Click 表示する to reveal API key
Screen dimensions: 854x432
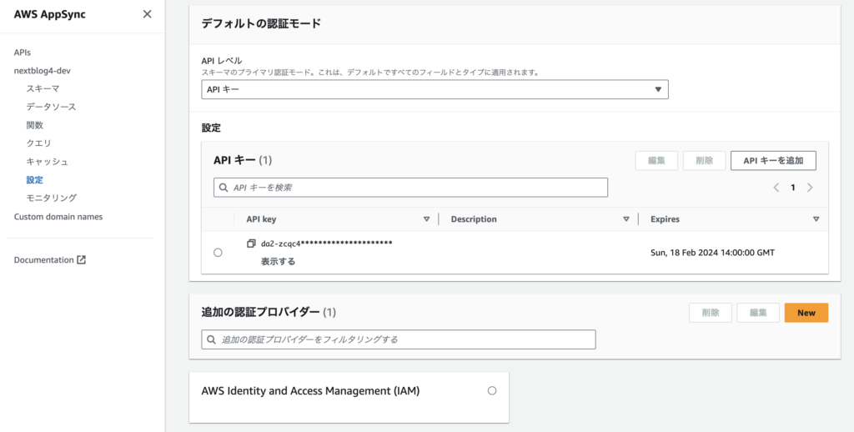click(278, 262)
